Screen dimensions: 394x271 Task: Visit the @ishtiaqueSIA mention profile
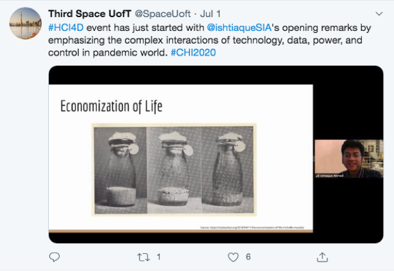tap(234, 28)
